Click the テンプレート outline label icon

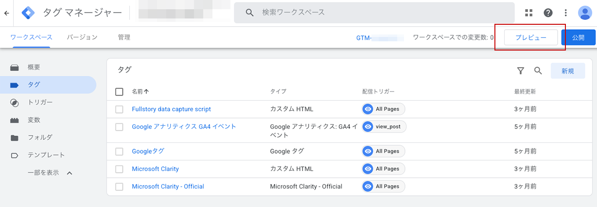click(x=15, y=155)
